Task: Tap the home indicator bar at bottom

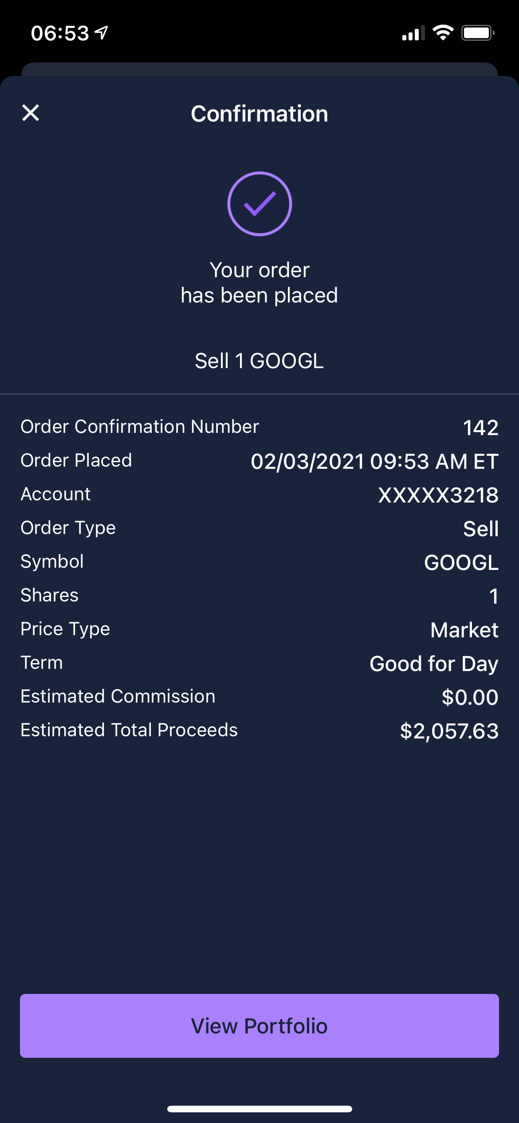Action: point(259,1109)
